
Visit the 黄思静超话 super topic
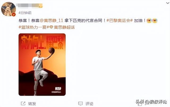pyautogui.click(x=64, y=27)
